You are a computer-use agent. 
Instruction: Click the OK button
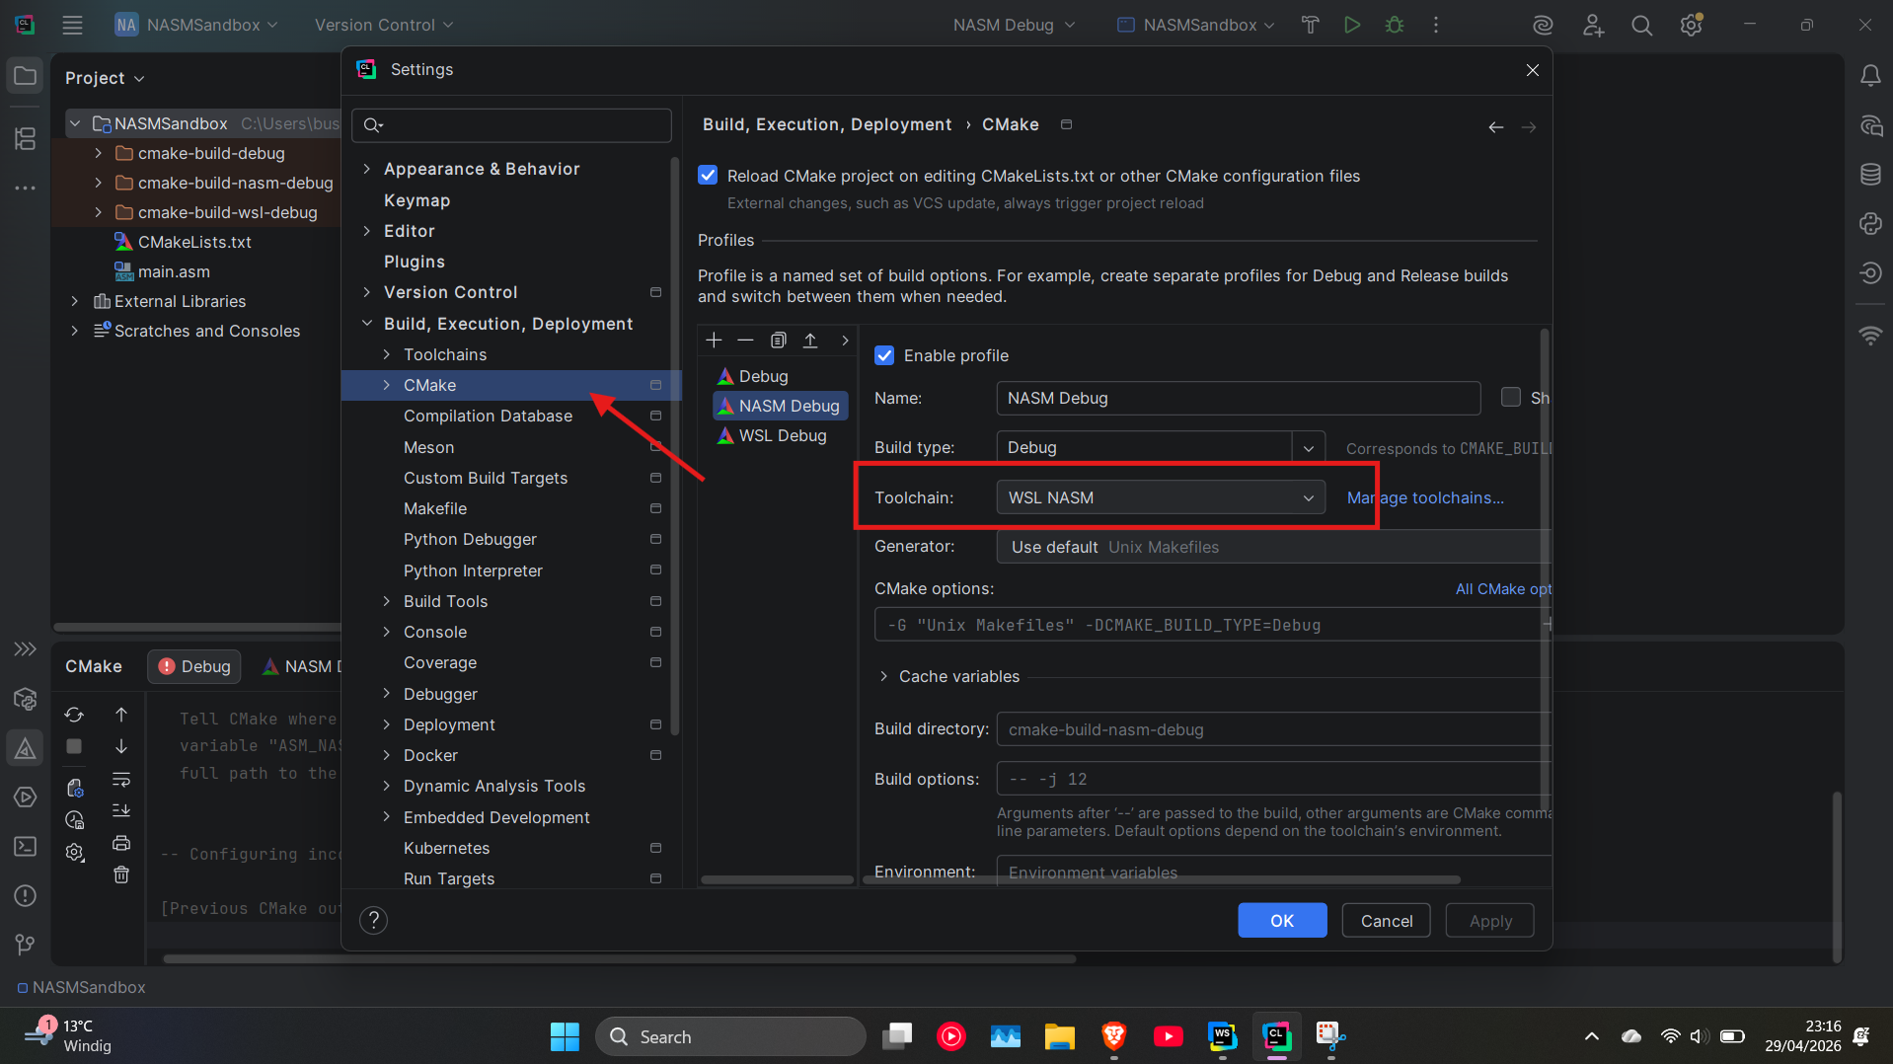tap(1282, 921)
